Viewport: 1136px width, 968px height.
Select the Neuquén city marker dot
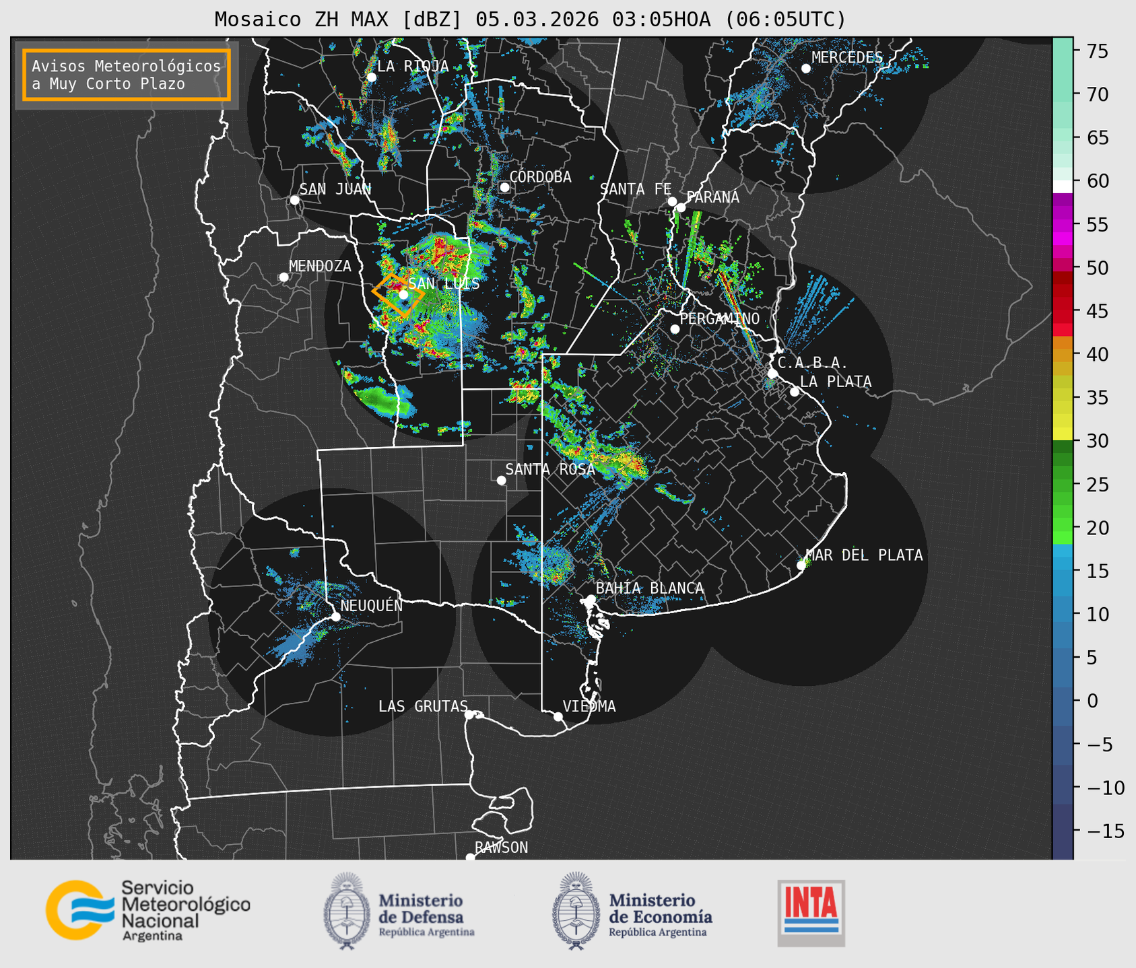[x=335, y=617]
